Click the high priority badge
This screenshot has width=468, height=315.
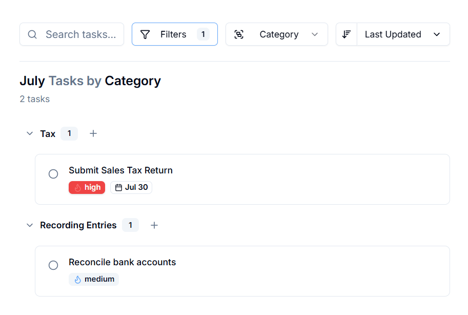pyautogui.click(x=87, y=187)
